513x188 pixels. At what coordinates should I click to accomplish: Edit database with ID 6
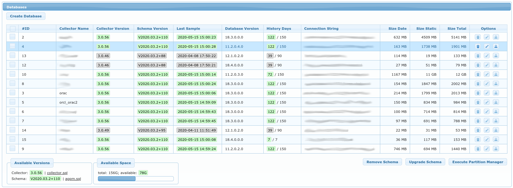487,112
